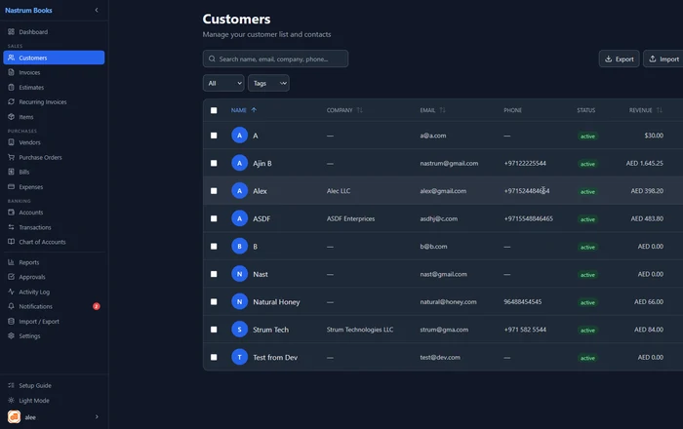Screen dimensions: 683x429
Task: Click the Vendors icon in sidebar
Action: point(12,142)
